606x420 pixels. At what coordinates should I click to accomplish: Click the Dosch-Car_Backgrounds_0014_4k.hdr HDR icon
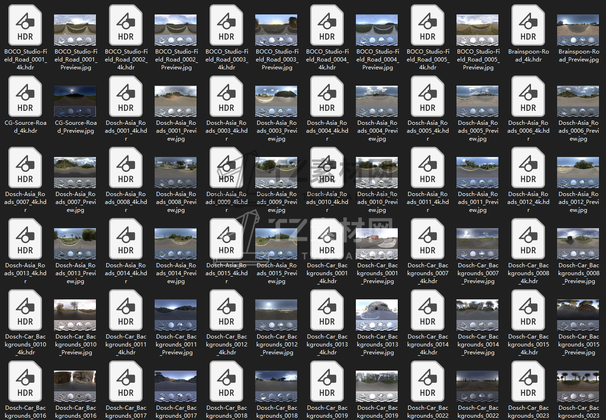tap(428, 311)
